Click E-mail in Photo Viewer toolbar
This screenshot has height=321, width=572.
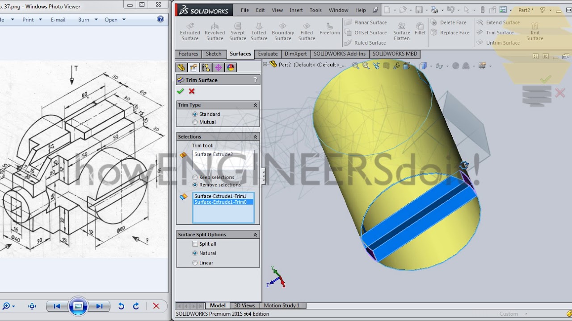(58, 20)
